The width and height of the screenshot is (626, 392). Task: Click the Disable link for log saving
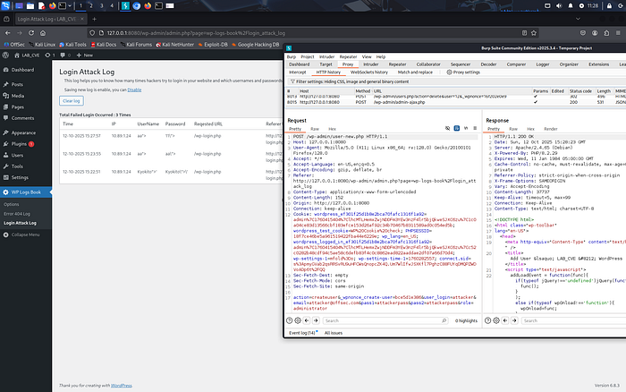[134, 89]
